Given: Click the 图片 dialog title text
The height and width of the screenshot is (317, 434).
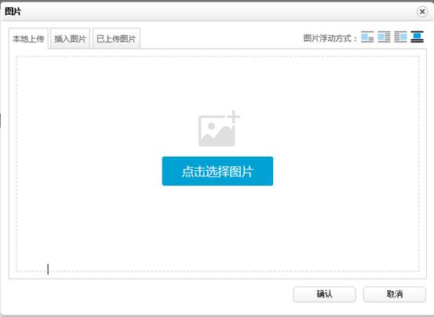Looking at the screenshot, I should (x=13, y=11).
